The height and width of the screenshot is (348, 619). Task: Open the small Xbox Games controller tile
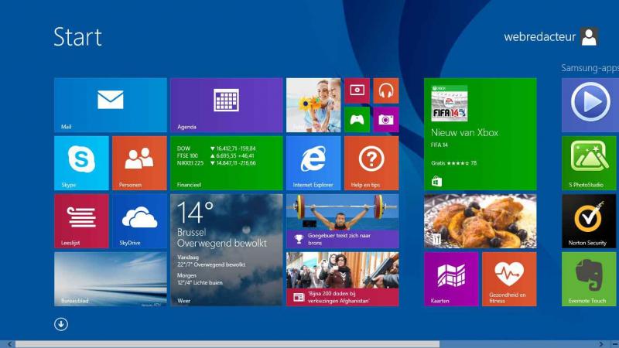357,119
